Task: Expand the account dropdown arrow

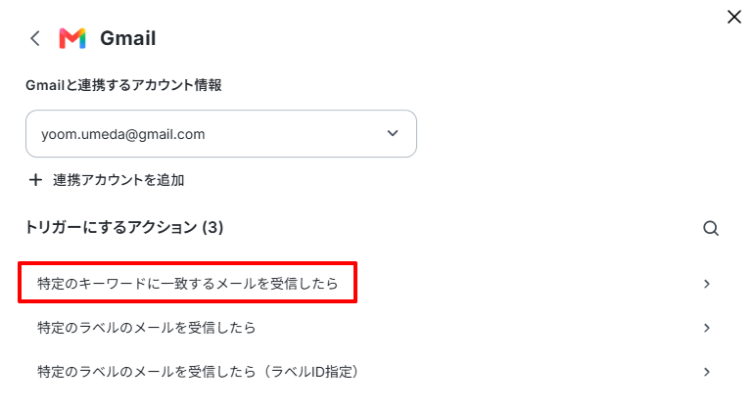Action: [x=393, y=134]
